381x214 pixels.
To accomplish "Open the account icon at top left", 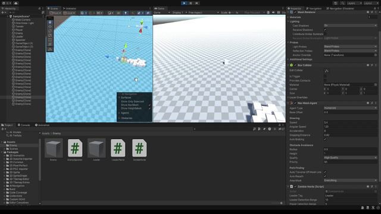I will coord(4,3).
